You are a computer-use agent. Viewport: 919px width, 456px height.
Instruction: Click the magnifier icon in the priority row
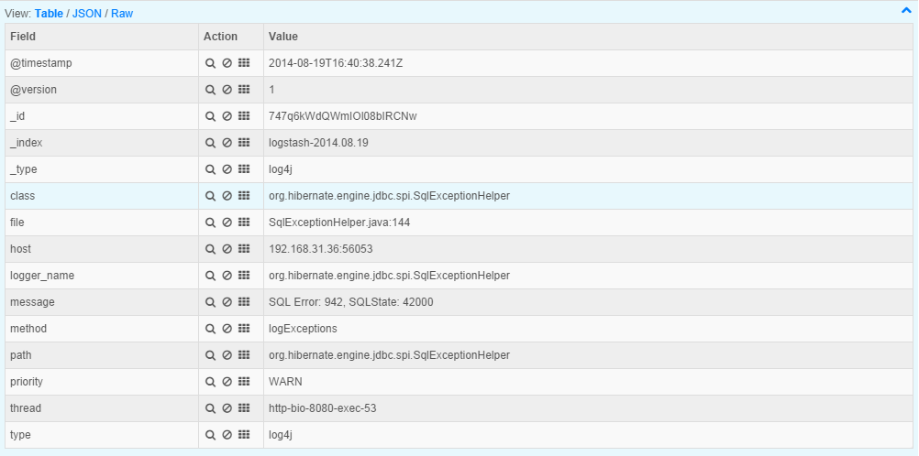pyautogui.click(x=210, y=382)
